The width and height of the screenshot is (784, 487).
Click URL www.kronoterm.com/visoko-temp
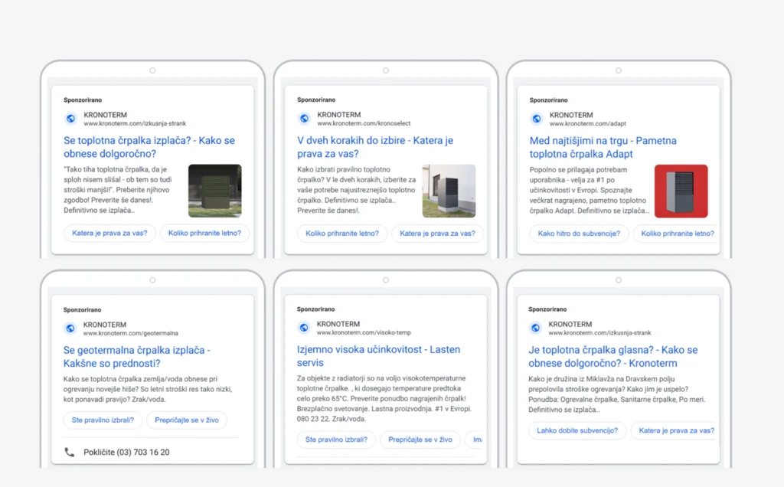(364, 332)
